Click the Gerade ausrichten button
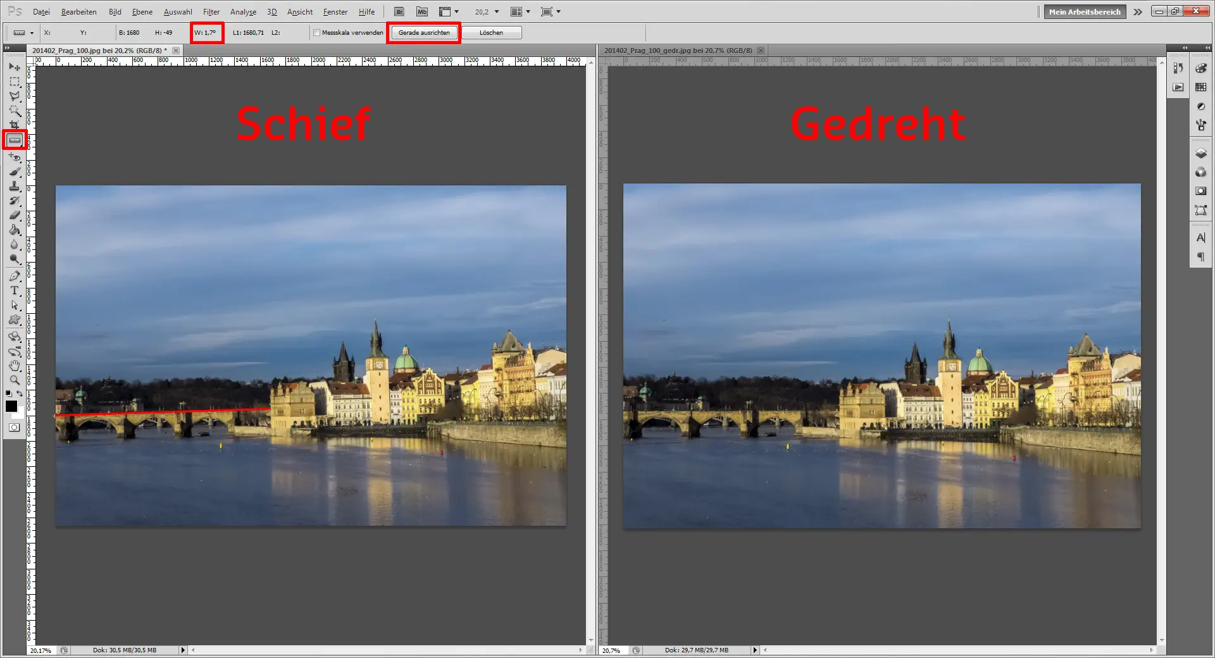The width and height of the screenshot is (1215, 658). (423, 32)
